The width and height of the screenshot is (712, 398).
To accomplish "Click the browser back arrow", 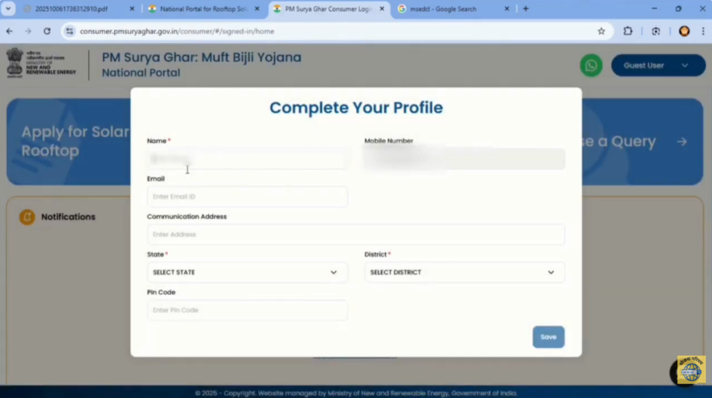I will (x=10, y=31).
